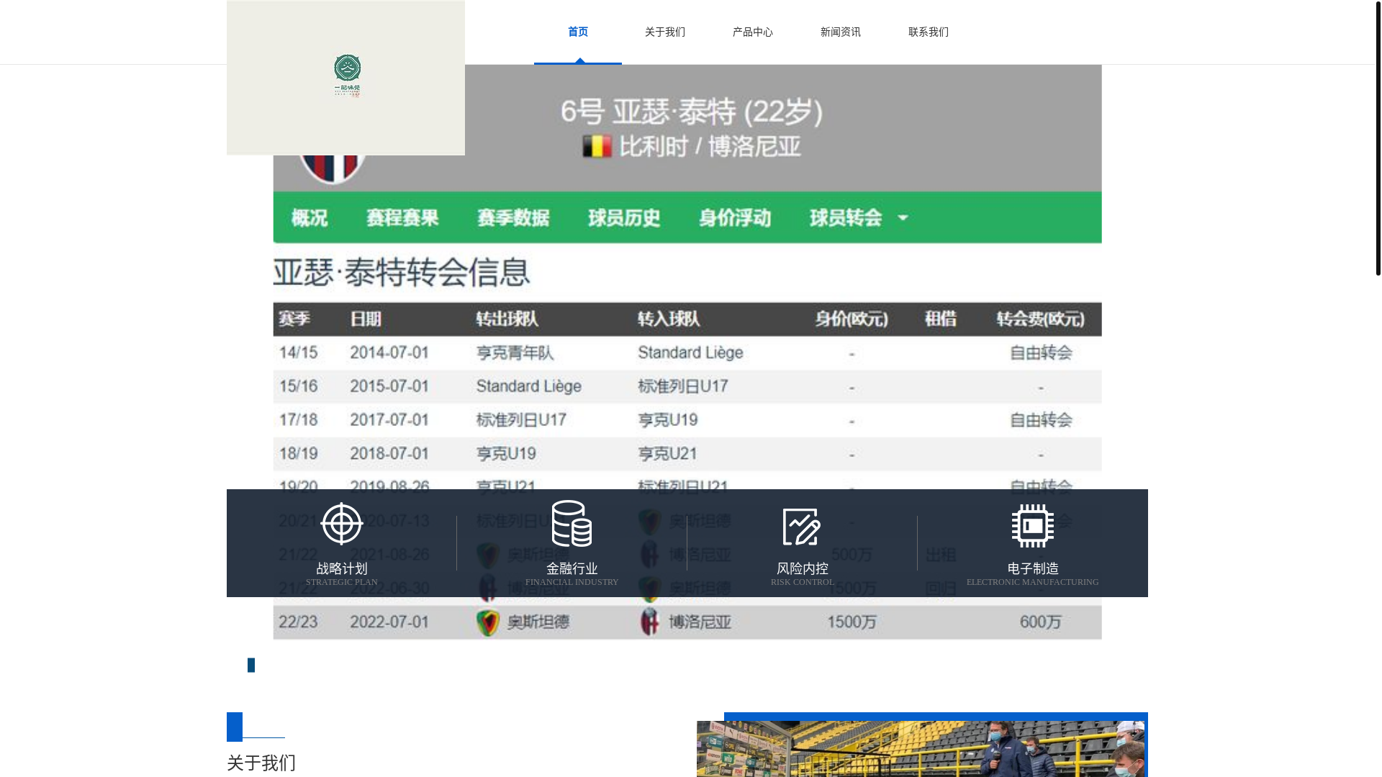The height and width of the screenshot is (777, 1382).
Task: Click the page vertical scrollbar thumb
Action: (1378, 137)
